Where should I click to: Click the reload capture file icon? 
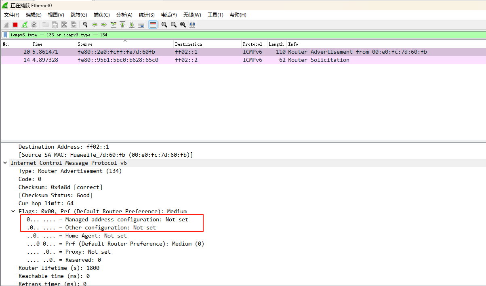(x=74, y=25)
